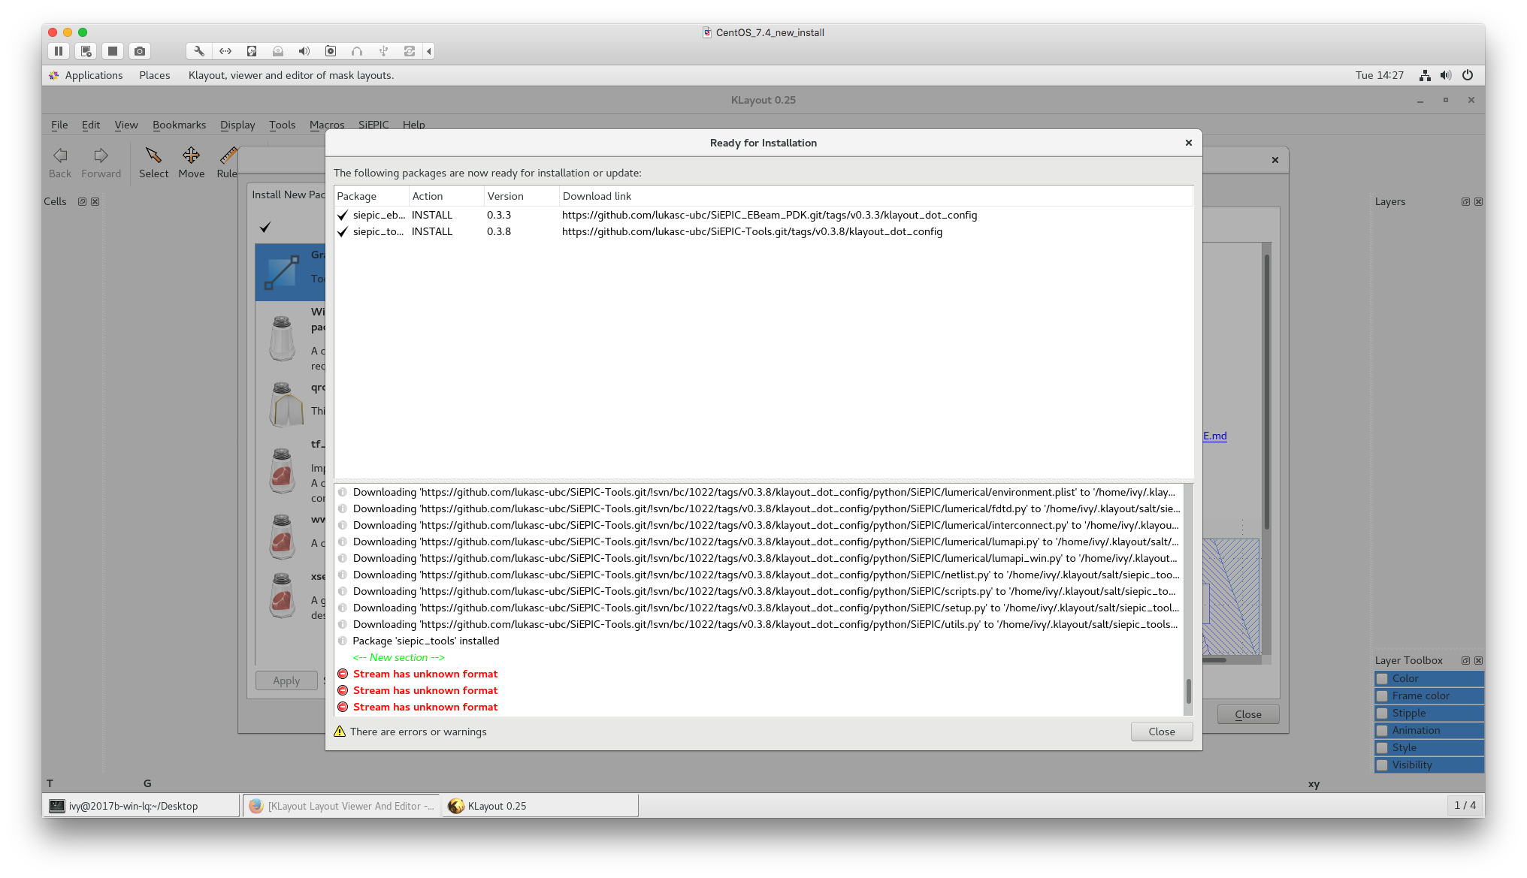Open VM sound settings via speaker icon
Image resolution: width=1527 pixels, height=878 pixels.
(x=304, y=51)
